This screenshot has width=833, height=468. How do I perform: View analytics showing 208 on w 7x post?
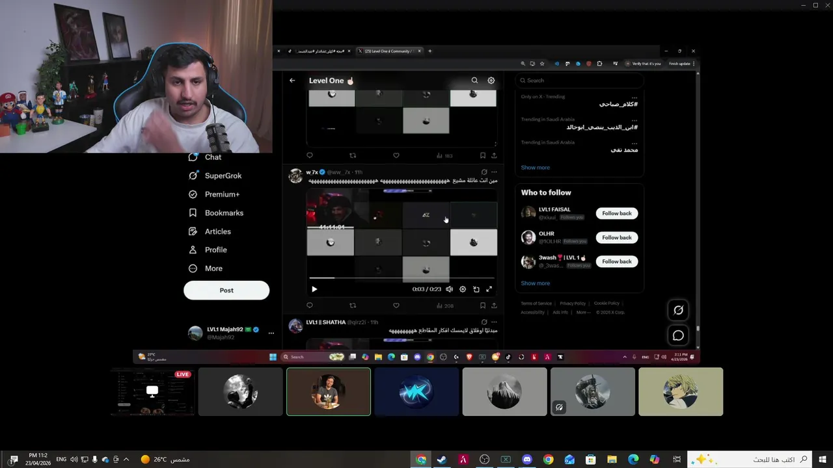click(x=444, y=305)
